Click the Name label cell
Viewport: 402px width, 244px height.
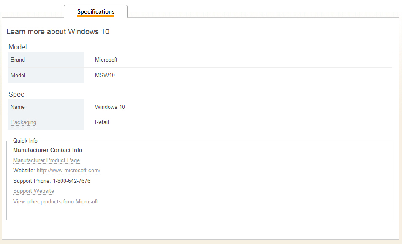46,107
